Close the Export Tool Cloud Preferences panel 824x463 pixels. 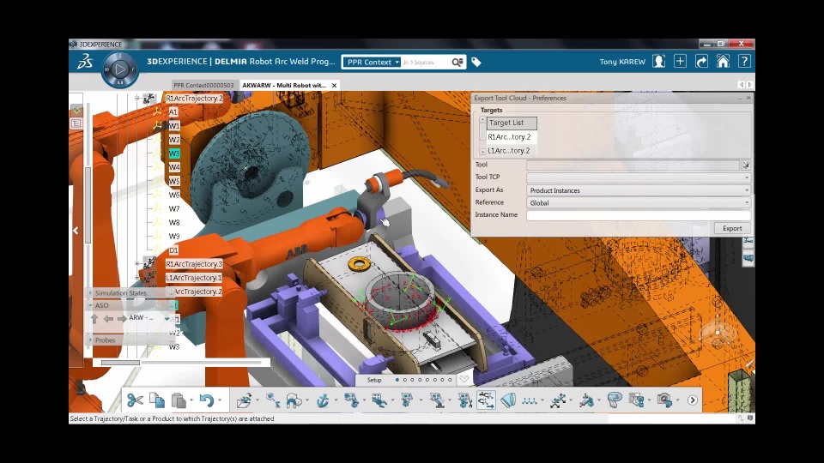tap(748, 98)
